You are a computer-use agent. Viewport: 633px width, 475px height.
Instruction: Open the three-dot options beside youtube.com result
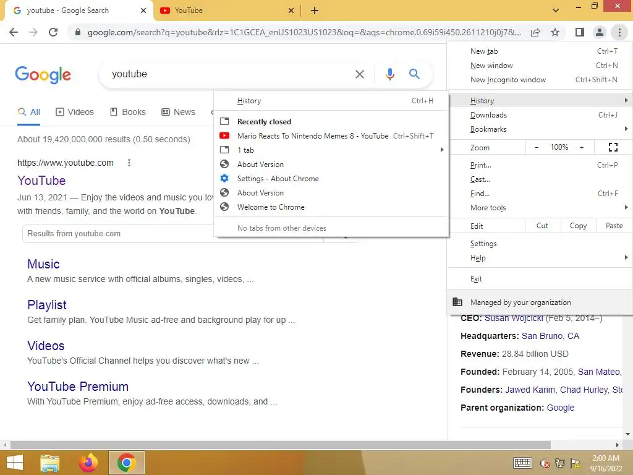click(129, 163)
